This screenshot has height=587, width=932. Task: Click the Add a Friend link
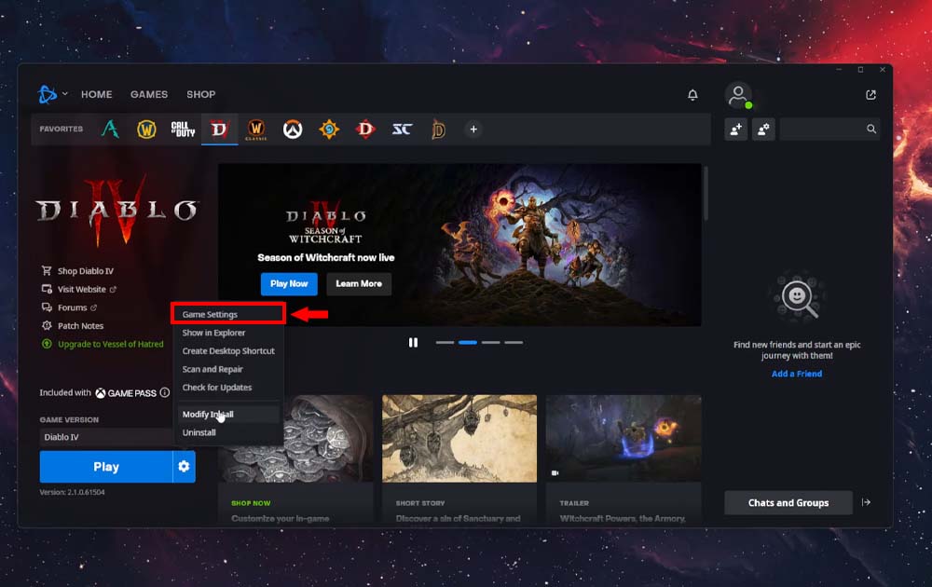pyautogui.click(x=797, y=373)
